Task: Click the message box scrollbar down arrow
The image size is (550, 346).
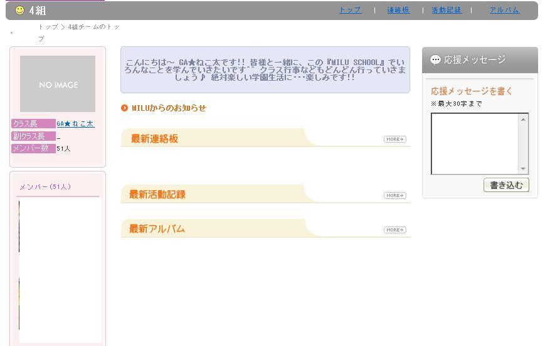Action: click(523, 168)
